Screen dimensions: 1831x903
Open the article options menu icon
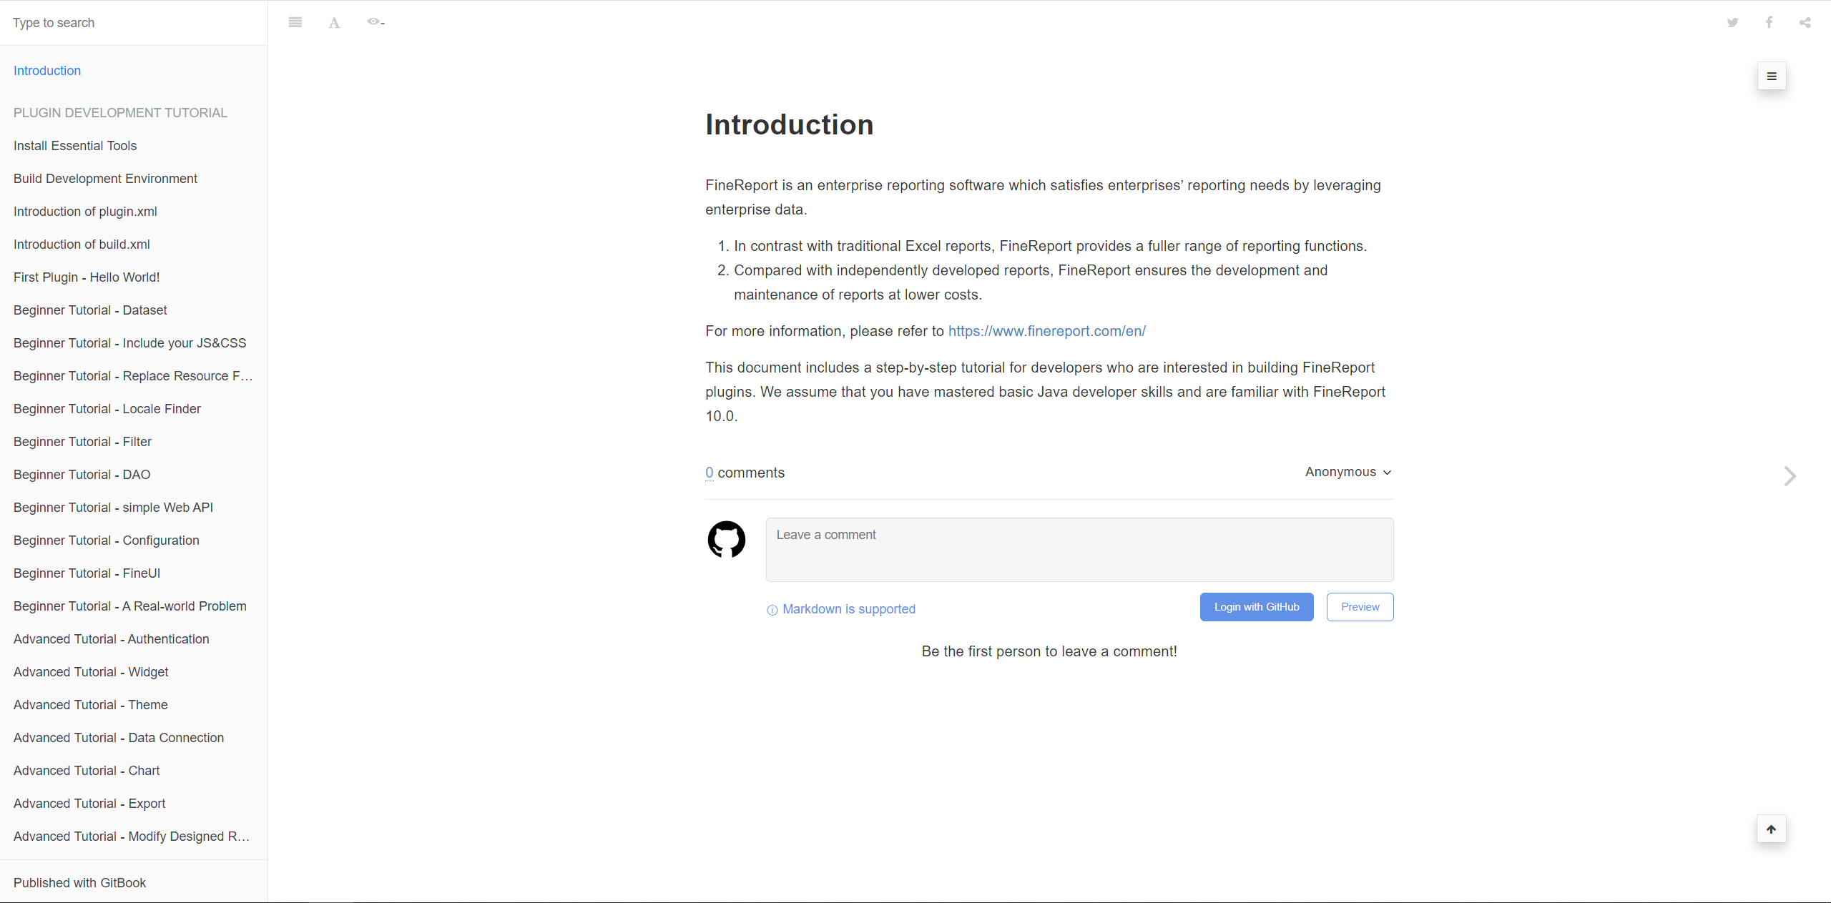point(1771,77)
